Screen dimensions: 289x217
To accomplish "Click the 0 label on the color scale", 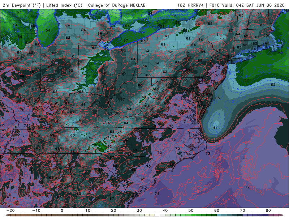I will click(62, 210).
